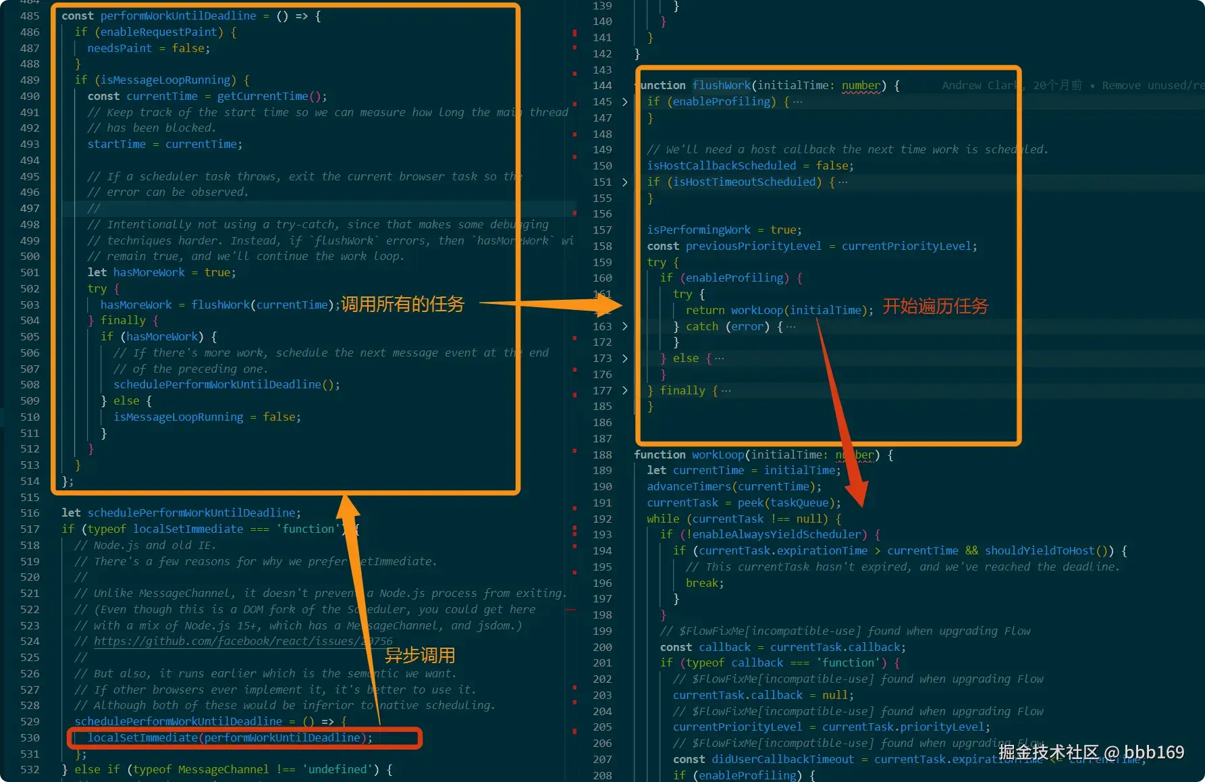Screen dimensions: 1205x782
Task: Click isMessageLoopRunning on line 510
Action: pos(178,417)
